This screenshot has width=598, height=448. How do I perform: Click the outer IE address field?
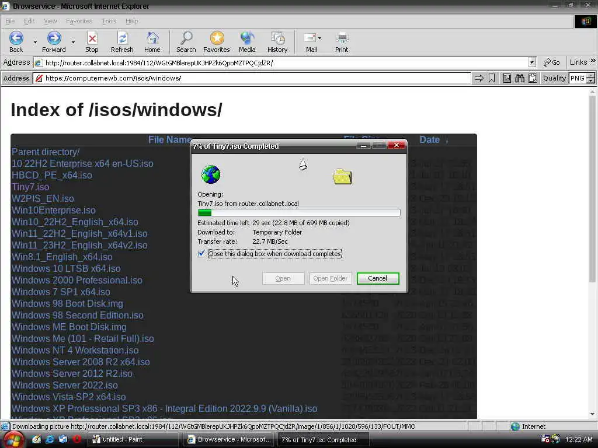coord(285,62)
